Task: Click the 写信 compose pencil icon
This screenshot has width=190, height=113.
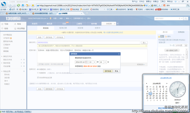Action: [x=3, y=24]
